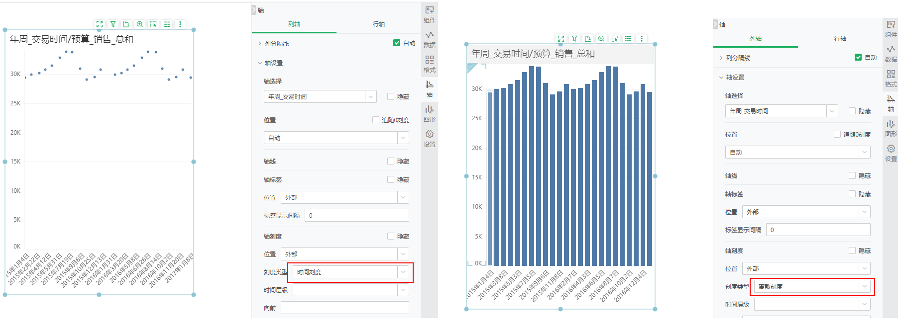Image resolution: width=901 pixels, height=328 pixels.
Task: Click the box-select cursor icon above the bar chart
Action: (x=615, y=39)
